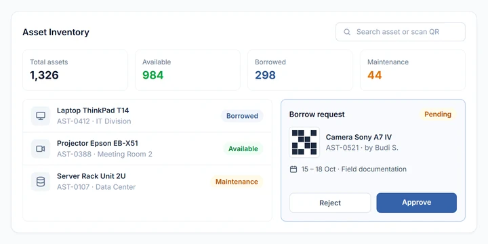Image resolution: width=488 pixels, height=244 pixels.
Task: Click the Available badge on Projector Epson row
Action: coord(243,148)
